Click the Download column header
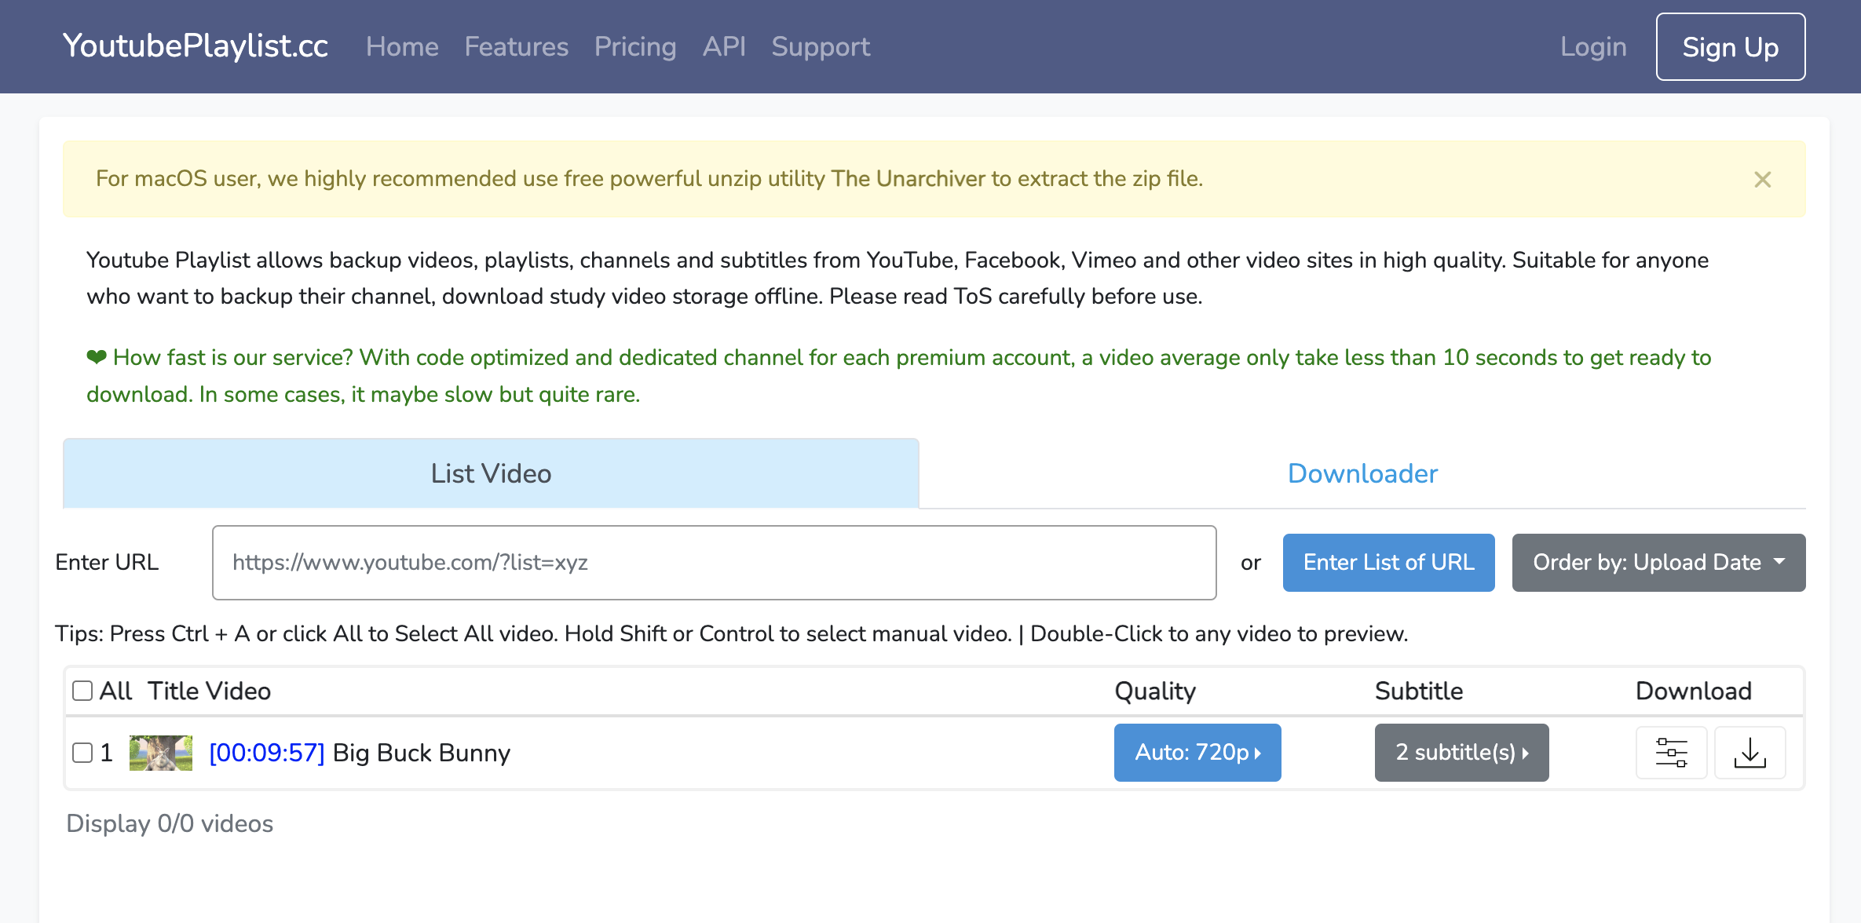 point(1694,691)
